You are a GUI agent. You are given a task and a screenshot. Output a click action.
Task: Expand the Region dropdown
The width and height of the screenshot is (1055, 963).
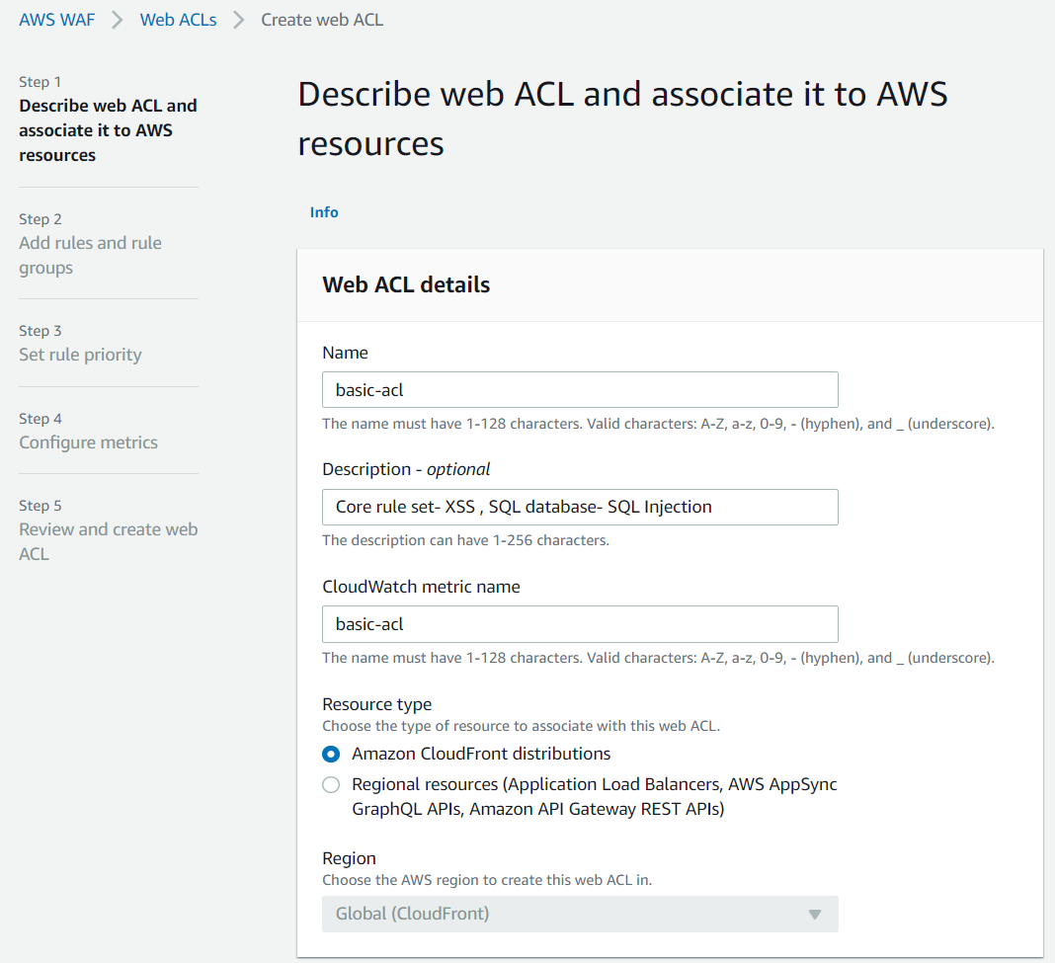tap(580, 914)
